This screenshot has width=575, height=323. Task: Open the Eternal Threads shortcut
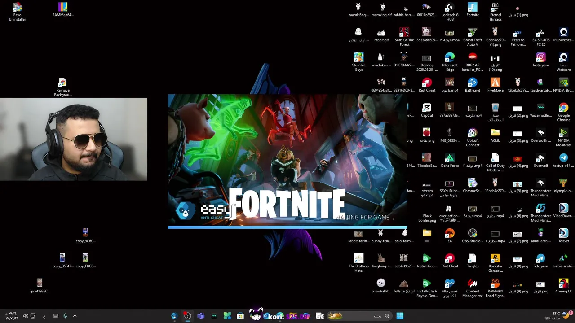click(495, 12)
